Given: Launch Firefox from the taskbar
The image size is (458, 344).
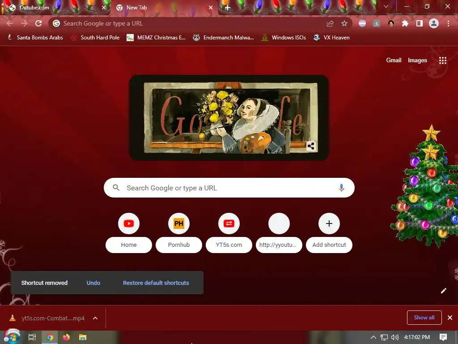Looking at the screenshot, I should coord(66,337).
